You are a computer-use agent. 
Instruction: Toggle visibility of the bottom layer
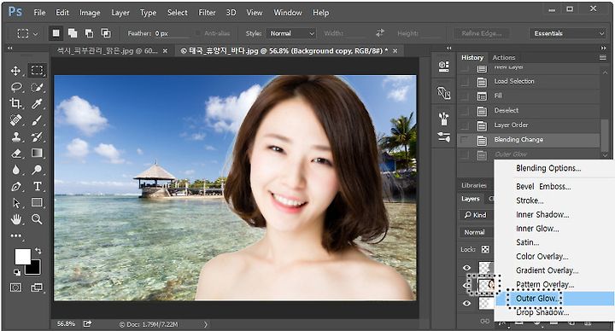tap(466, 303)
